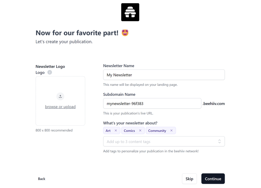This screenshot has height=188, width=261.
Task: Click Continue to proceed
Action: pos(213,179)
